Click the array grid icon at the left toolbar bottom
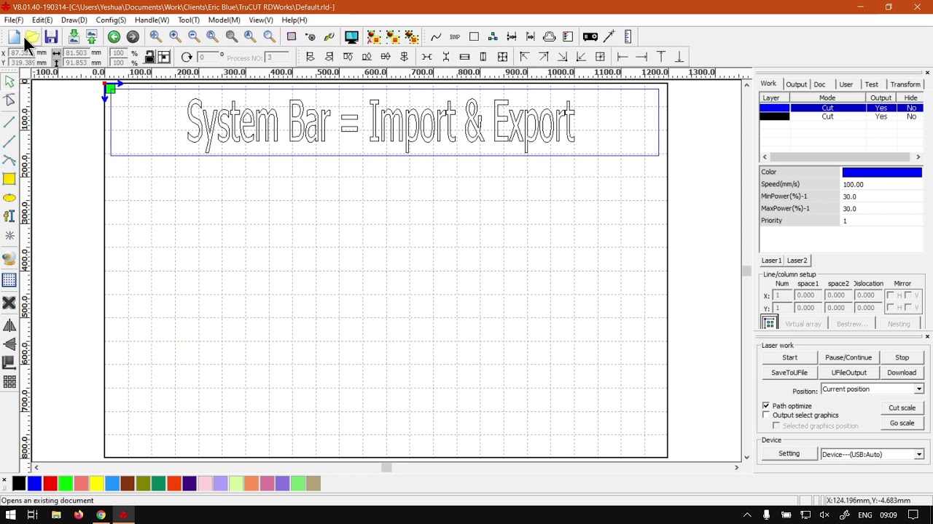The width and height of the screenshot is (933, 524). pos(9,381)
